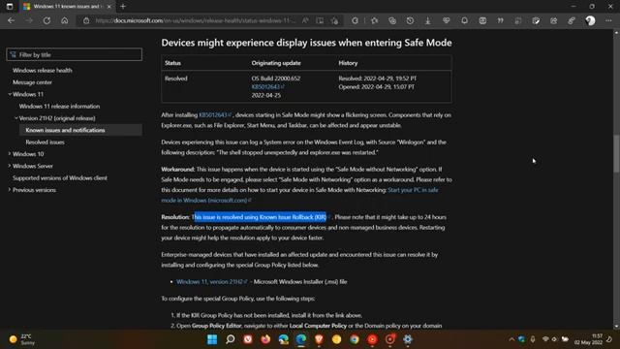Open the clock showing 02 May 2022
The height and width of the screenshot is (349, 620).
click(x=589, y=339)
